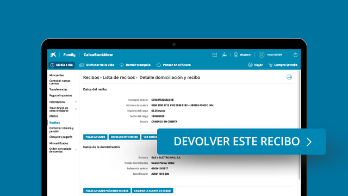
Task: Open Mi gestor advisor icon
Action: 236,54
